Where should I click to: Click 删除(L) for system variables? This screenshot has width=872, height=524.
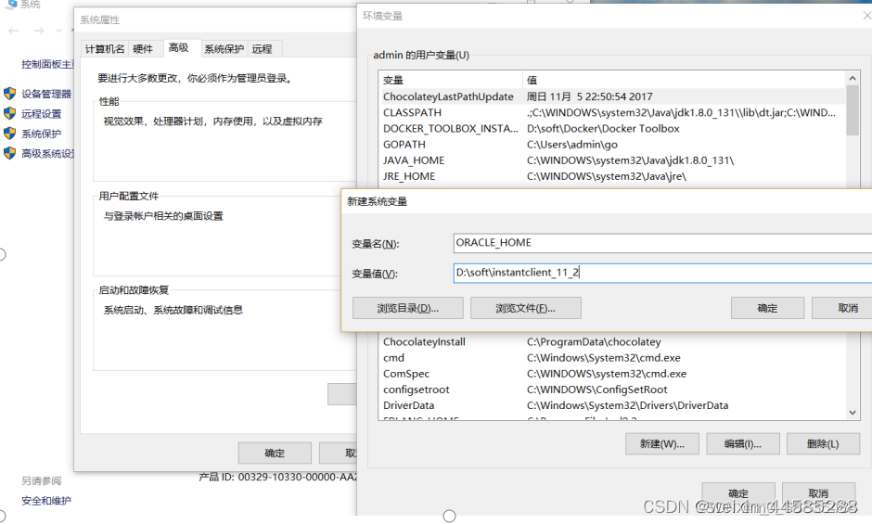point(824,444)
